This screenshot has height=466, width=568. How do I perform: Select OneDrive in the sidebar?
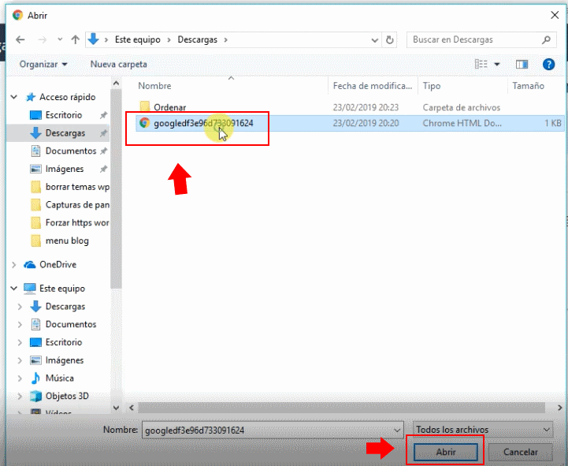click(58, 265)
